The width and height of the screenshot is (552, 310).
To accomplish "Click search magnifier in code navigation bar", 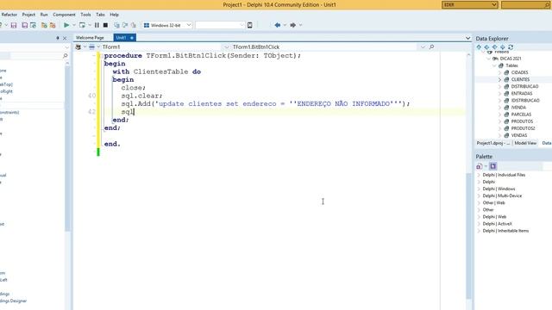I will point(431,46).
